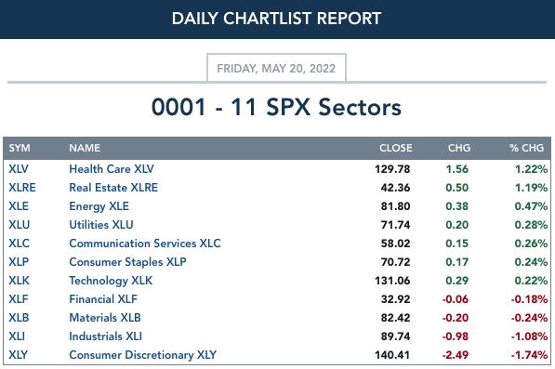
Task: Select the Consumer Discretionary XLY link
Action: click(143, 355)
